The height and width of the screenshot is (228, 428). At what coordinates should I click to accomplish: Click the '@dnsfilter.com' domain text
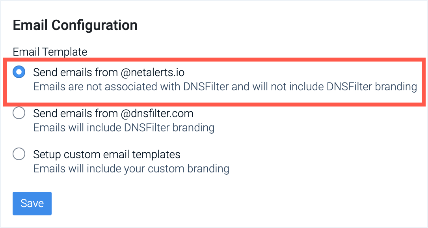click(x=157, y=114)
